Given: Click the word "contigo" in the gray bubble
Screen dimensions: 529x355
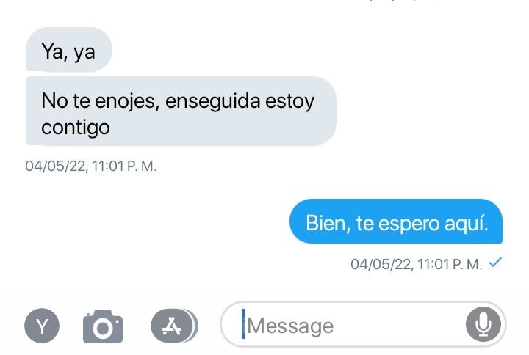Looking at the screenshot, I should 76,128.
